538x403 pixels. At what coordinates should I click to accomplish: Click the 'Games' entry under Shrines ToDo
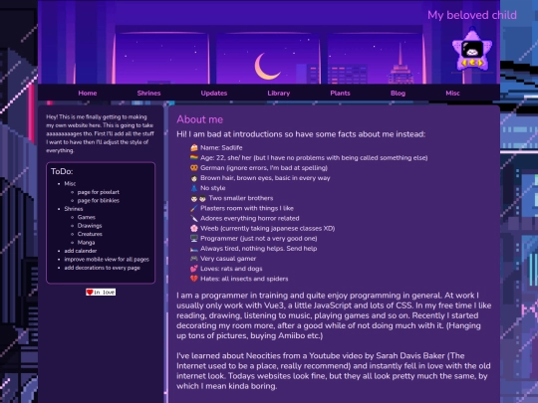[87, 217]
